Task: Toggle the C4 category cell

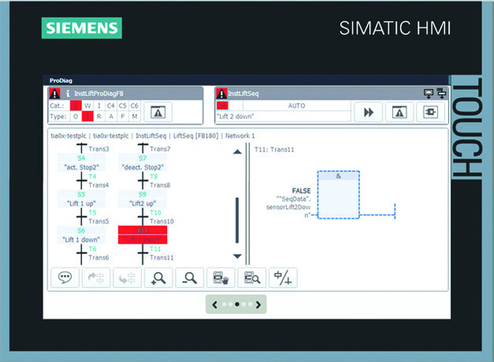Action: click(x=110, y=106)
